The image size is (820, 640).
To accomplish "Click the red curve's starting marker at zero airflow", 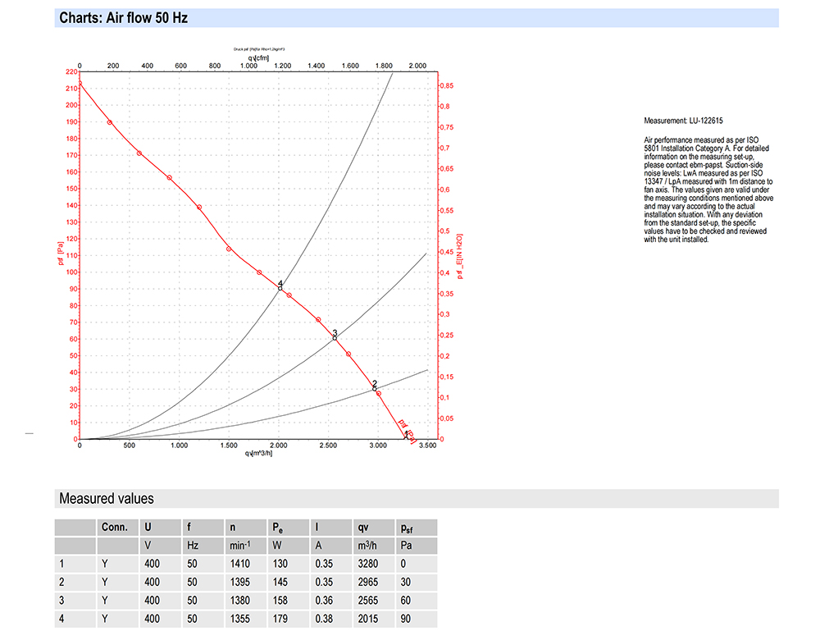I will click(80, 84).
